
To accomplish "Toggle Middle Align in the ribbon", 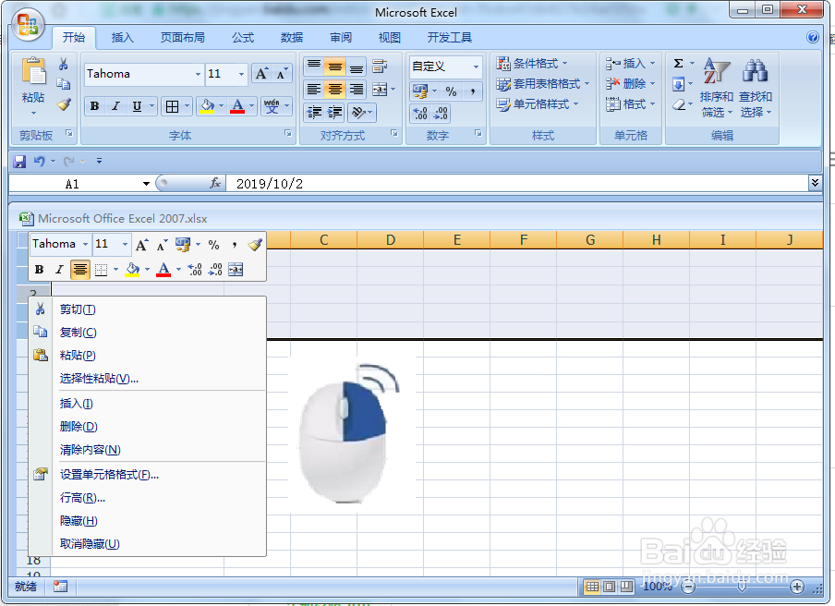I will tap(335, 67).
